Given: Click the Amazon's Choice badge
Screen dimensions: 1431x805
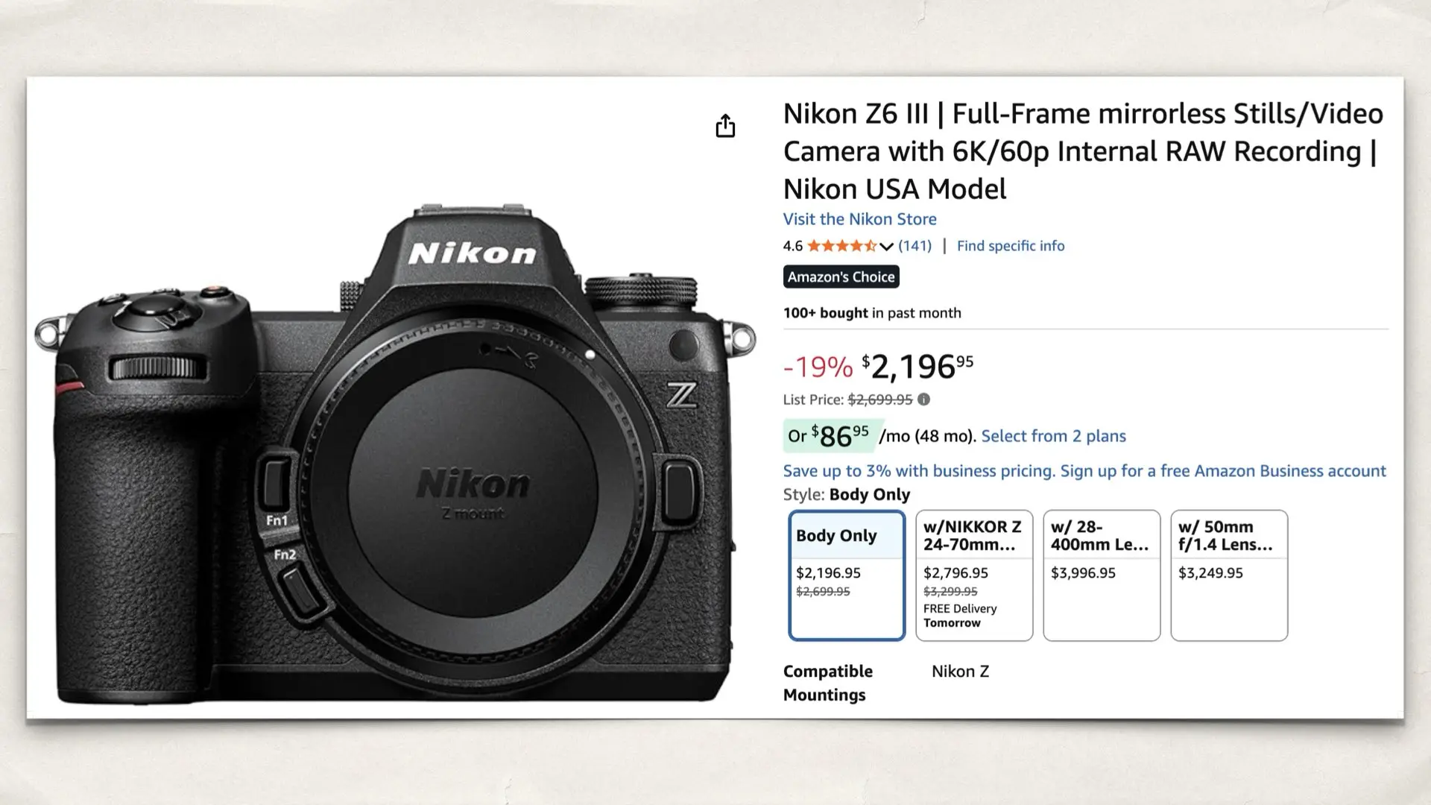Looking at the screenshot, I should pos(841,277).
